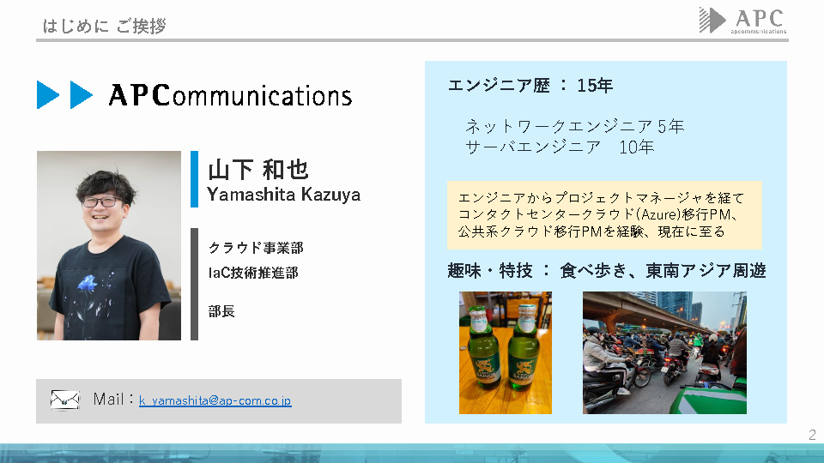
Task: Select the green beer bottles photo
Action: pos(505,352)
